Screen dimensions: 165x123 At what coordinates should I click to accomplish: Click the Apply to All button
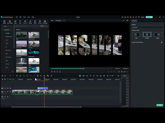pos(159,105)
